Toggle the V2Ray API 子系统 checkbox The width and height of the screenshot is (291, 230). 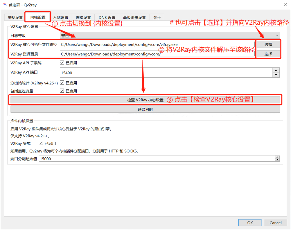point(62,63)
